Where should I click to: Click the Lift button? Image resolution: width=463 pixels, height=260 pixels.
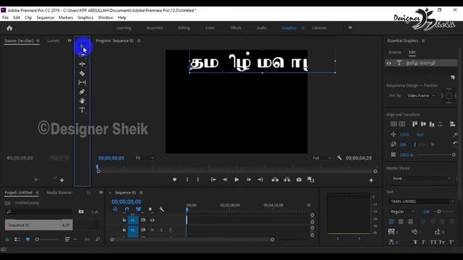coord(275,180)
